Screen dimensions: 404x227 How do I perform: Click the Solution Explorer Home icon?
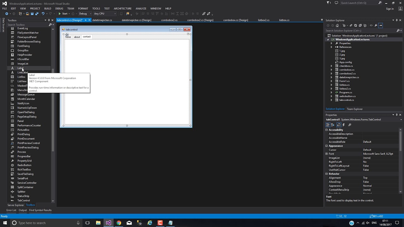click(x=337, y=26)
